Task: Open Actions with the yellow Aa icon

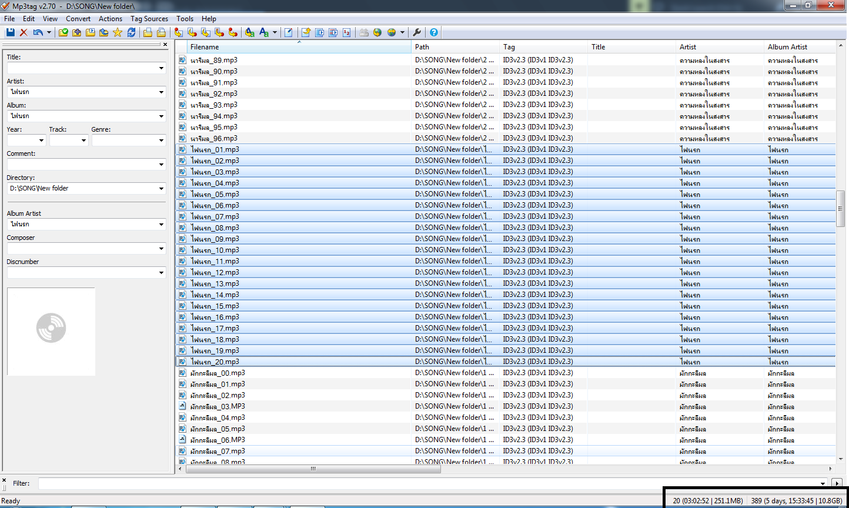Action: click(249, 32)
